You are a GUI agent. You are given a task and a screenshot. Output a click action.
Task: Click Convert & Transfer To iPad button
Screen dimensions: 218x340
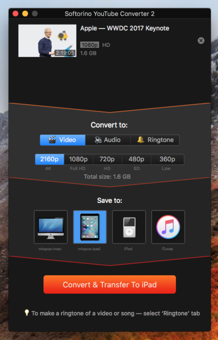(109, 284)
